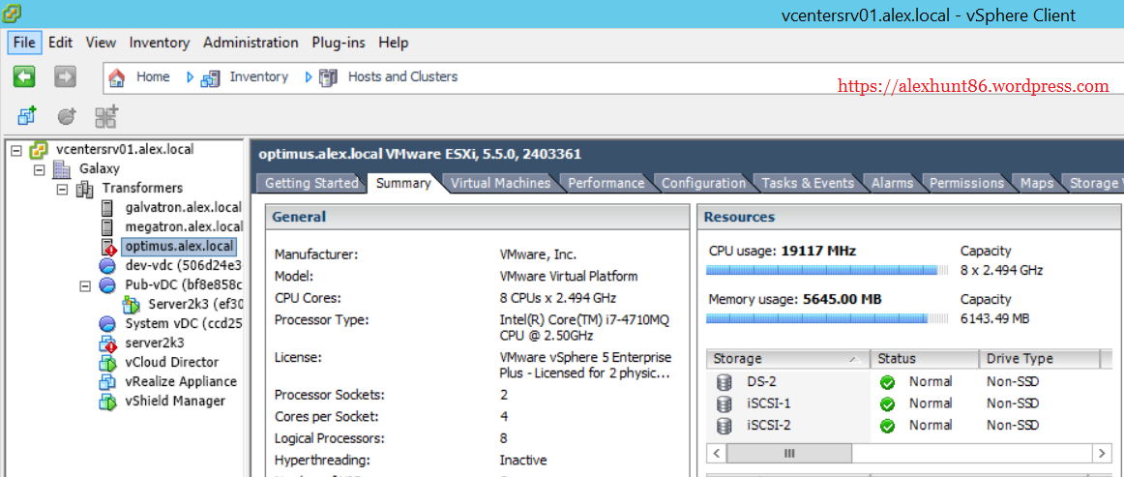Click the Memory usage progress bar

[x=829, y=317]
